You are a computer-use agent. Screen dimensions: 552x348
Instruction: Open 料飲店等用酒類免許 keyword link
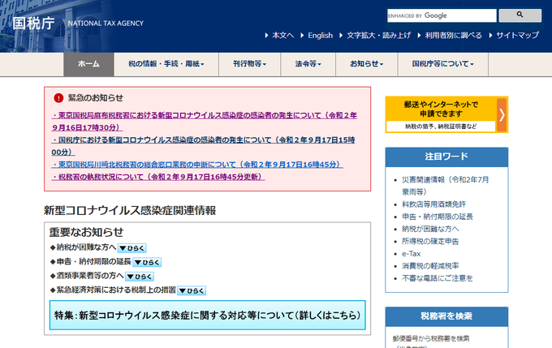433,204
